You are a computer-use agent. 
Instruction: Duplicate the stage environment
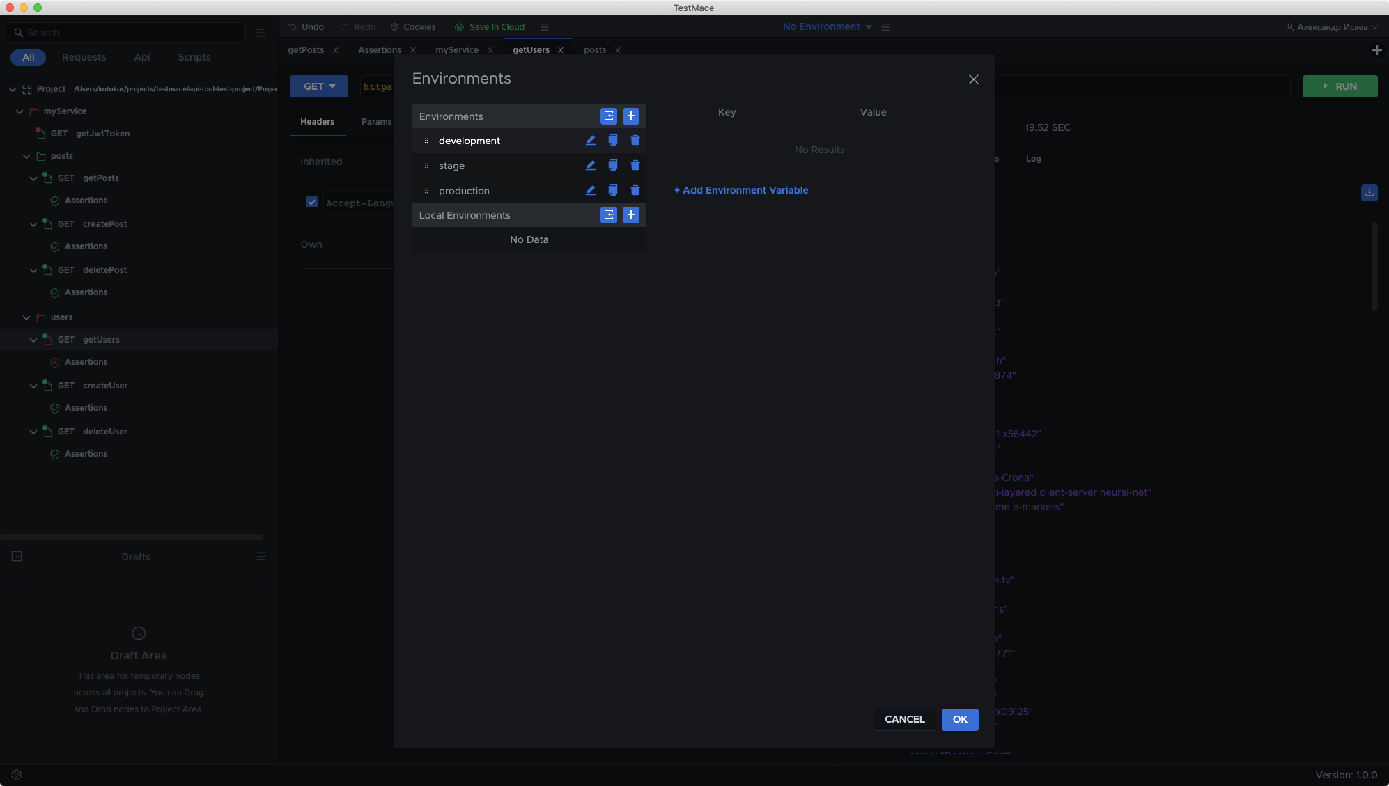tap(612, 166)
